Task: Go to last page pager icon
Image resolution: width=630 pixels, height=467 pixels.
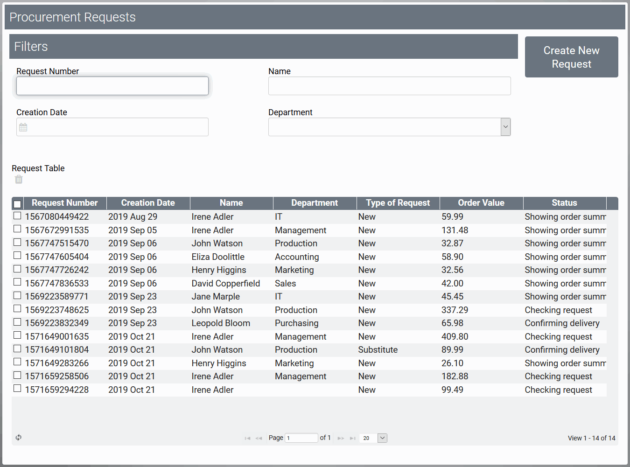Action: click(x=353, y=438)
